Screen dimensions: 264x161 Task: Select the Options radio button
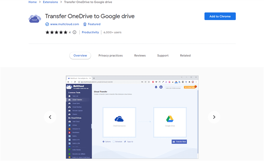click(x=103, y=141)
